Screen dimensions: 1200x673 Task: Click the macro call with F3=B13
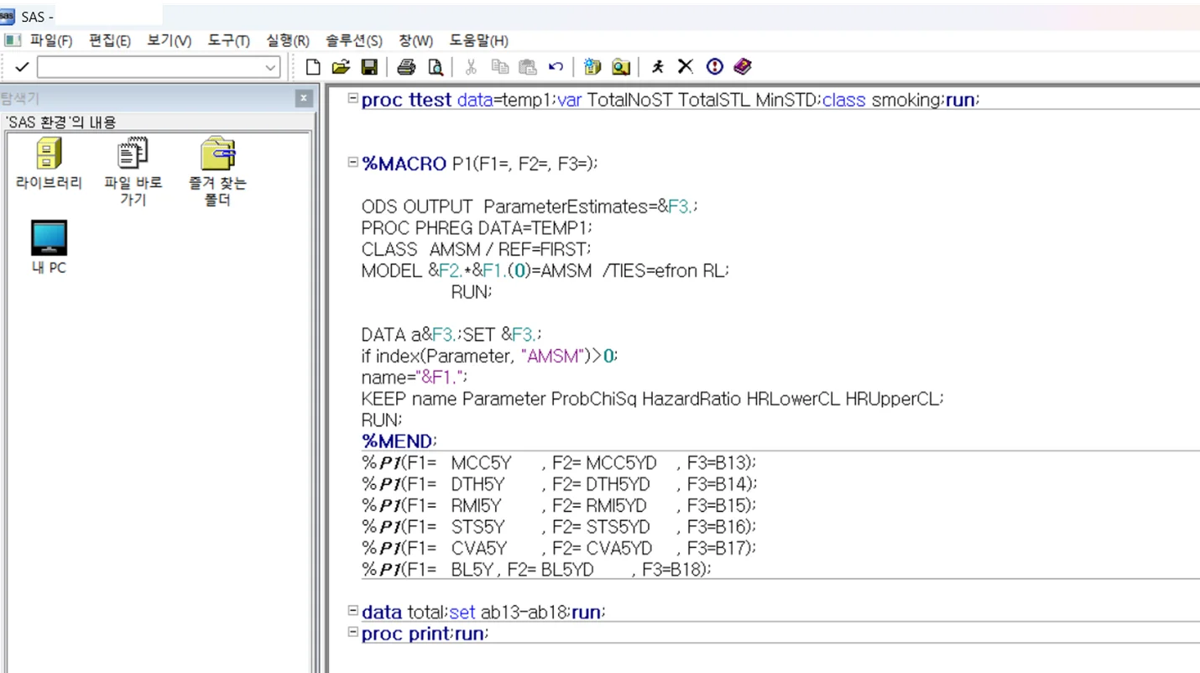coord(559,462)
